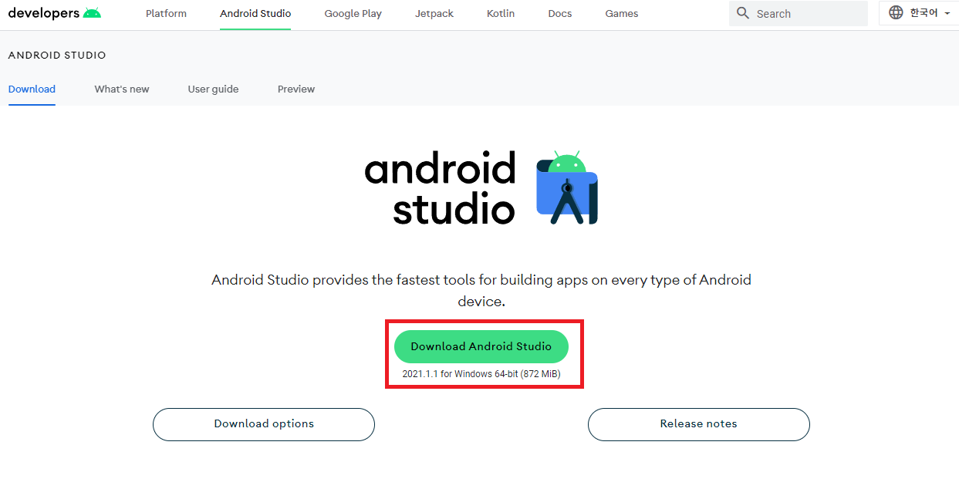Click the Download options button

[264, 424]
